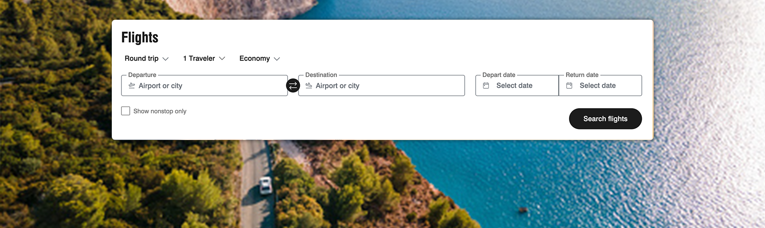The image size is (765, 228).
Task: Click Search flights button
Action: [x=605, y=119]
